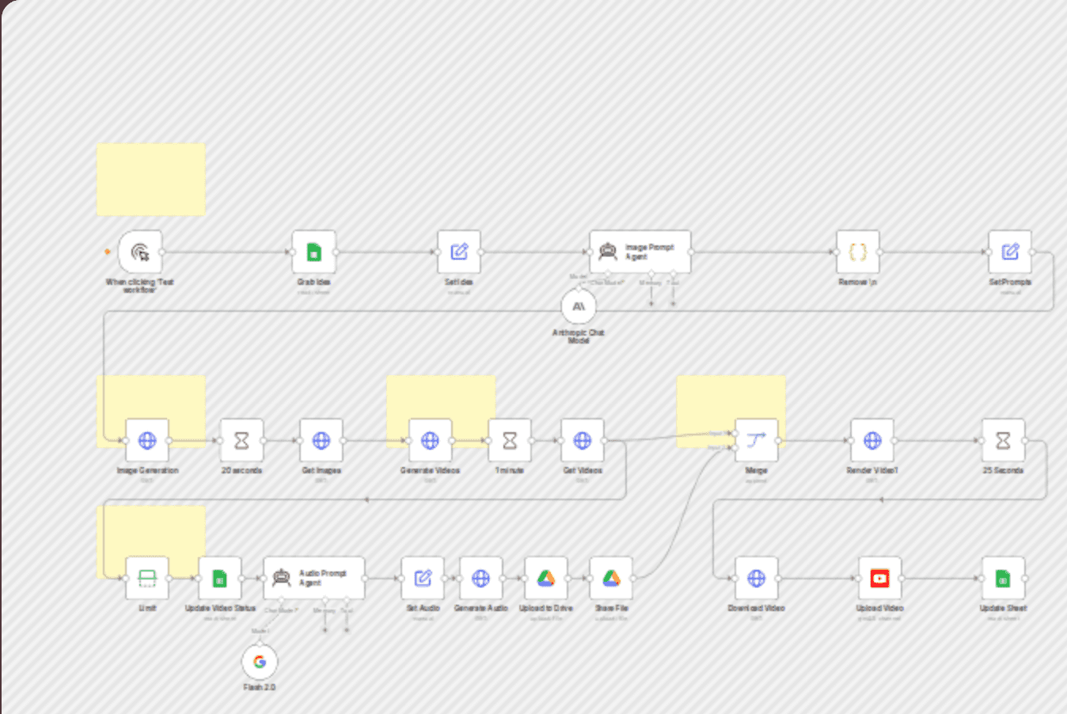Select the 1 minute wait node
The width and height of the screenshot is (1067, 714).
coord(510,440)
